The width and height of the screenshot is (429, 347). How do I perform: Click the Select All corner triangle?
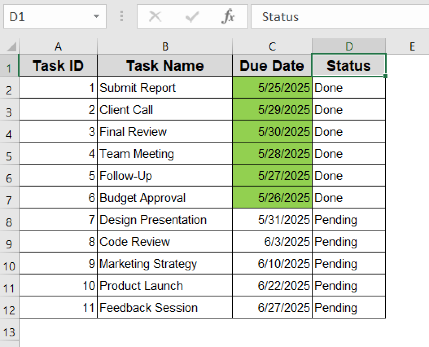coord(11,47)
